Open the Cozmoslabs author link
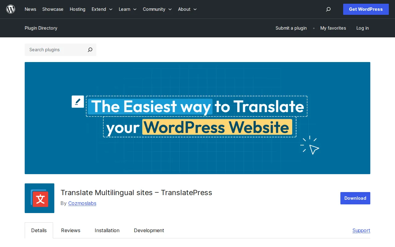This screenshot has height=247, width=395. [82, 203]
